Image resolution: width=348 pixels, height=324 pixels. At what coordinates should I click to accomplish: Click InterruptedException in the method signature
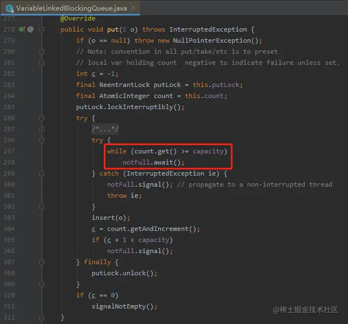208,29
